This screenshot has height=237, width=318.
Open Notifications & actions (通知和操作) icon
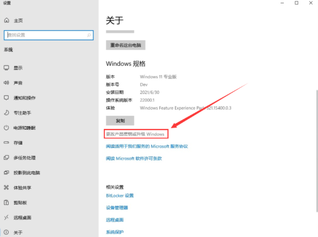[x=6, y=98]
